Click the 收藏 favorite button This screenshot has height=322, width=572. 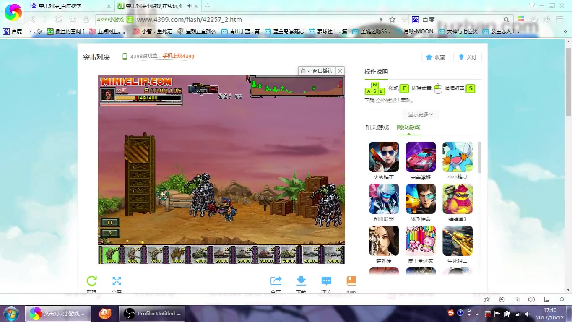pos(436,57)
